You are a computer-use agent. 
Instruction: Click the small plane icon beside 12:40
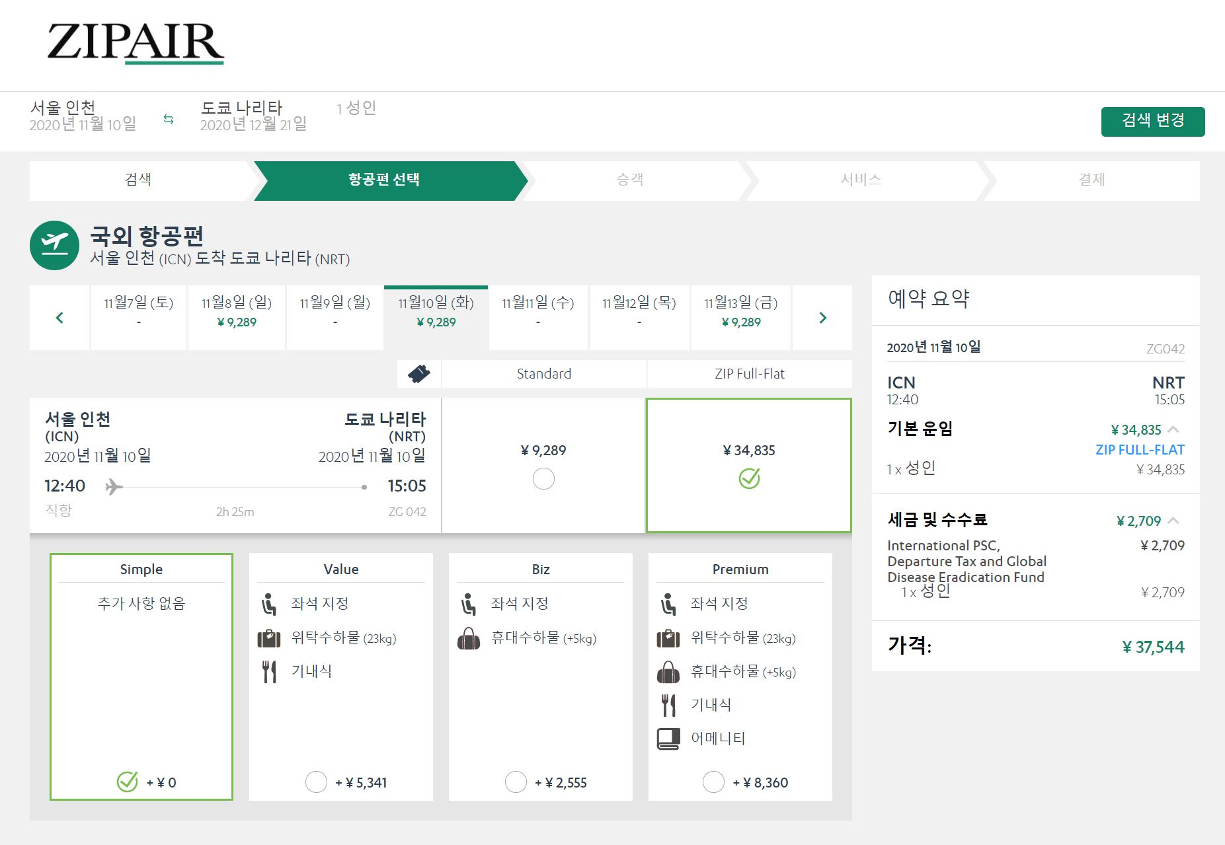click(x=114, y=487)
